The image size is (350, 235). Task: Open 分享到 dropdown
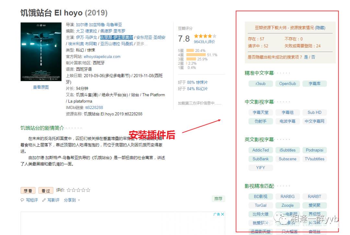point(72,200)
